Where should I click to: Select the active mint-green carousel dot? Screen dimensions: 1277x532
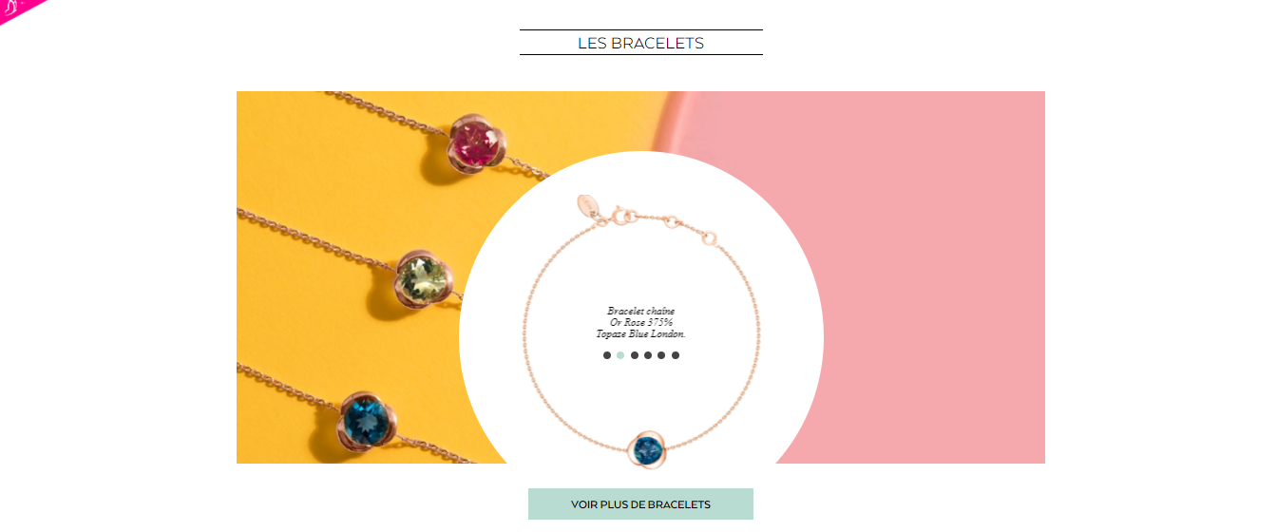pyautogui.click(x=620, y=355)
